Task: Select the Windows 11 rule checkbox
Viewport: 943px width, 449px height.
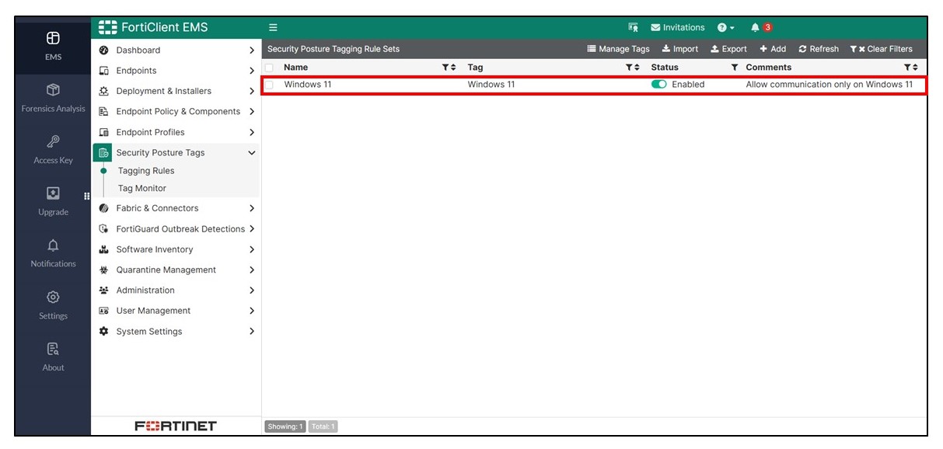Action: pyautogui.click(x=269, y=85)
